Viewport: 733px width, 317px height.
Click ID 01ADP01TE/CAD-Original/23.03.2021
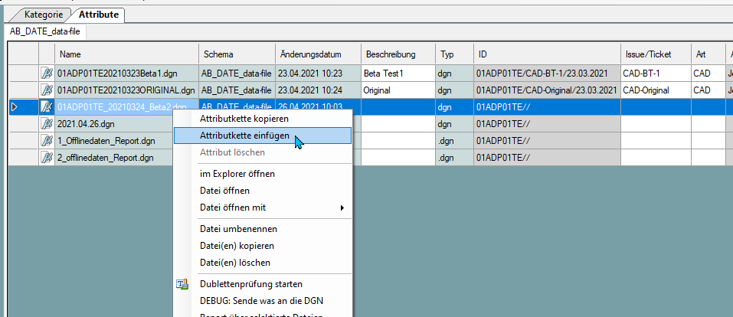tap(548, 90)
